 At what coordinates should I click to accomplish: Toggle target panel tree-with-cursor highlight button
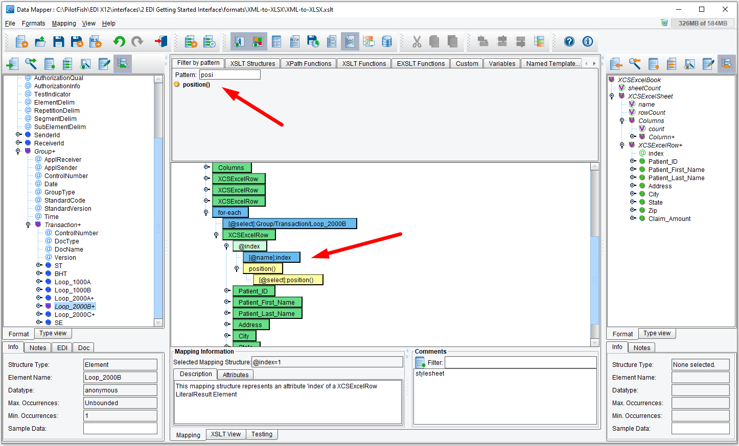[x=726, y=64]
